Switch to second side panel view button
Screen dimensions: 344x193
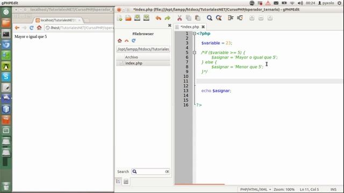(126, 181)
